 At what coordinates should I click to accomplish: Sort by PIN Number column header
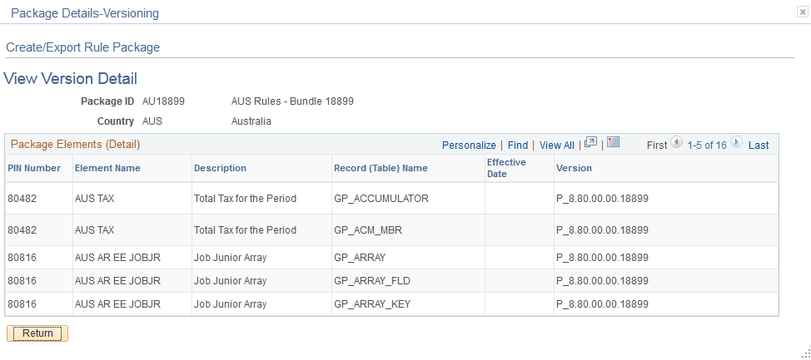coord(34,169)
